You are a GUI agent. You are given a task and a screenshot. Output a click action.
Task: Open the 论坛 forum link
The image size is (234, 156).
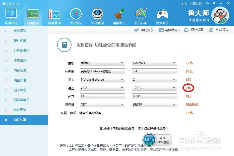(184, 3)
